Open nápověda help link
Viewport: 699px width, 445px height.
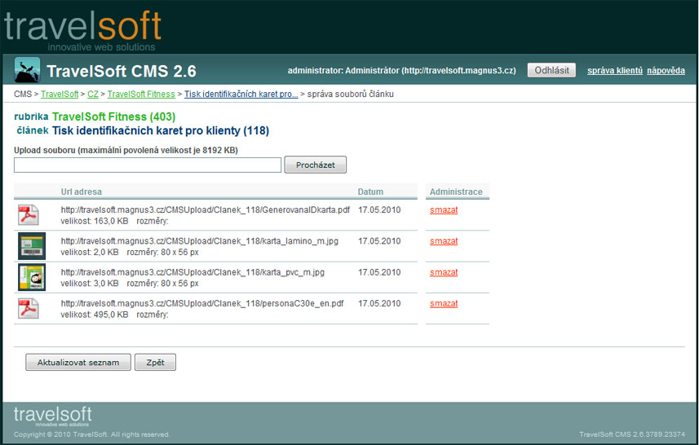pyautogui.click(x=666, y=70)
